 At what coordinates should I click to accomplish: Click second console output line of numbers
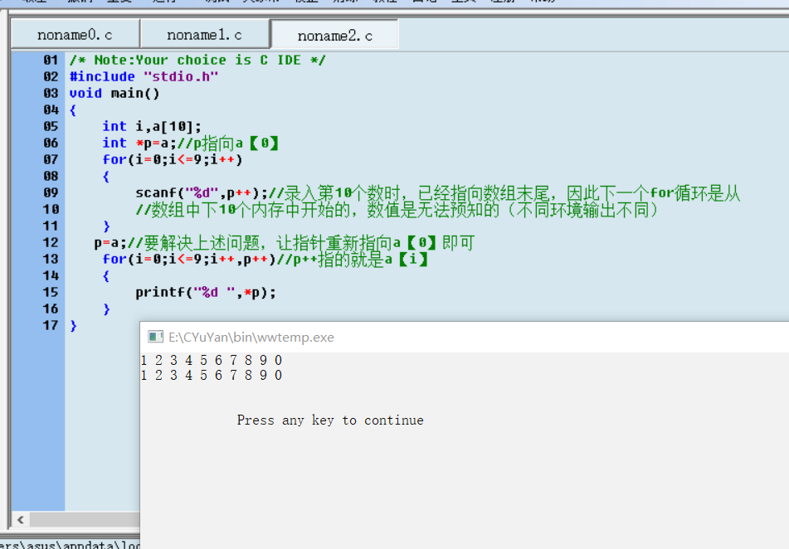(212, 376)
